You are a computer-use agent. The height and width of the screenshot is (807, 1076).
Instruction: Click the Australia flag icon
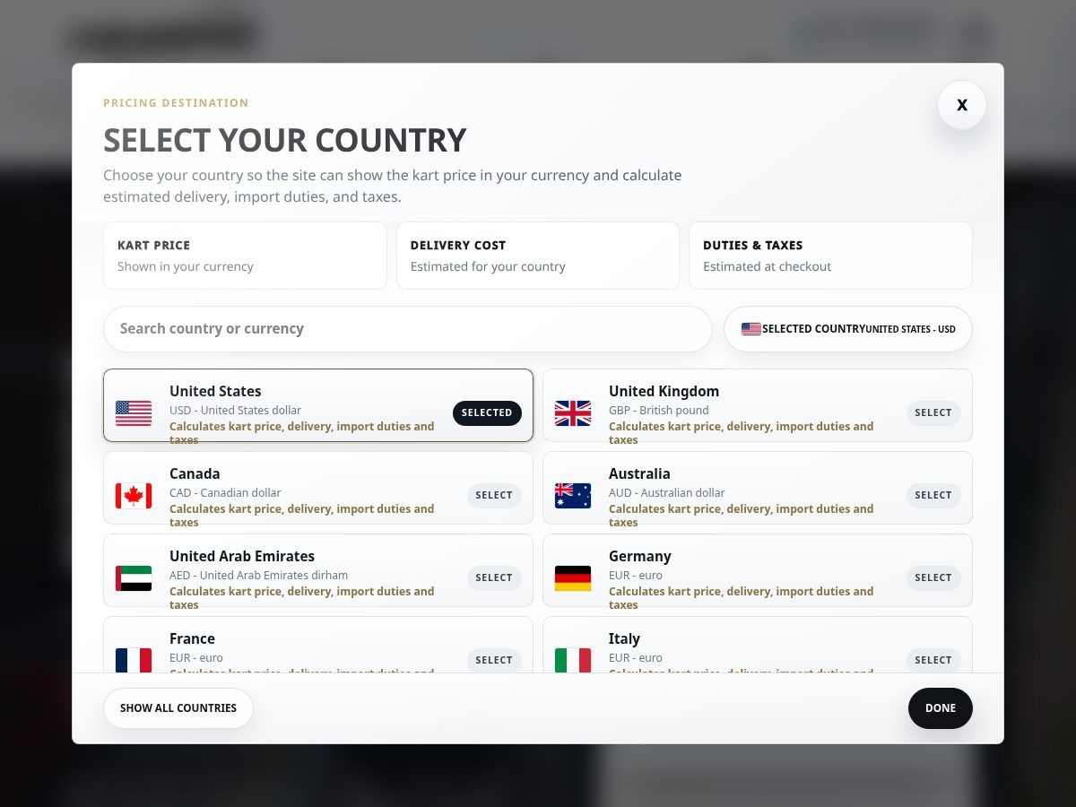(x=573, y=496)
